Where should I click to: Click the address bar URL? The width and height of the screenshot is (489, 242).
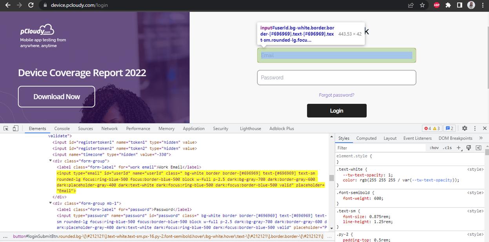(x=79, y=5)
